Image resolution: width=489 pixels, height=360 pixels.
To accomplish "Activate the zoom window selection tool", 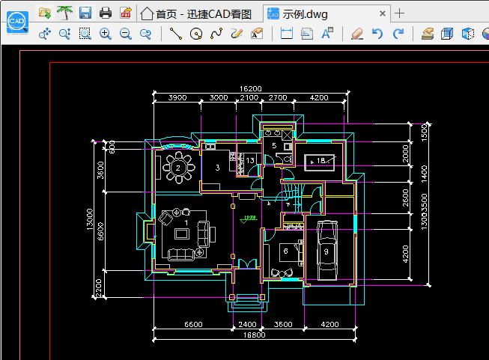I will (x=85, y=34).
